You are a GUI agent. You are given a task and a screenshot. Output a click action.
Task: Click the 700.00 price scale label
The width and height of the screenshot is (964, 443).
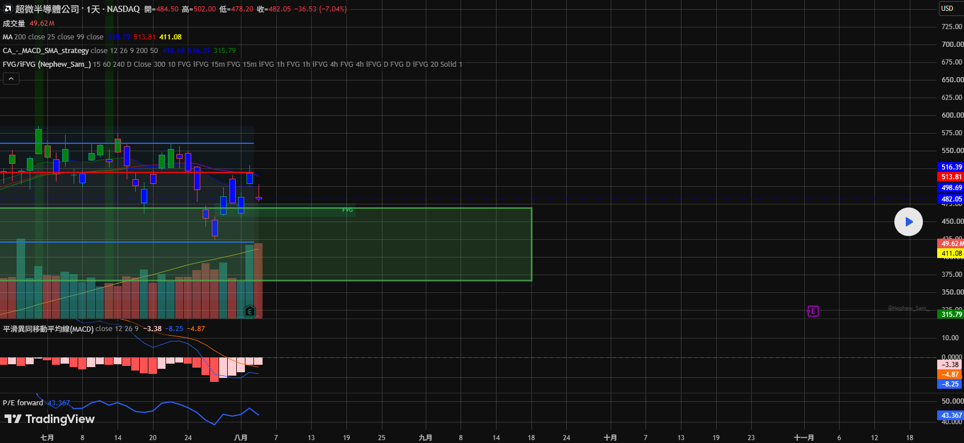952,44
